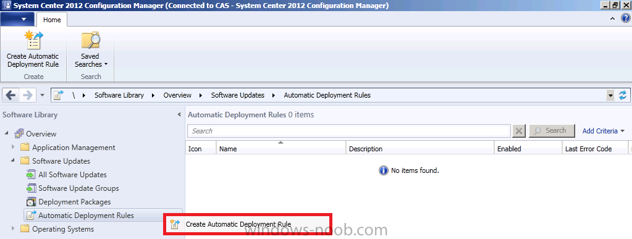
Task: Expand the arrow after Software Updates breadcrumb
Action: (x=274, y=96)
